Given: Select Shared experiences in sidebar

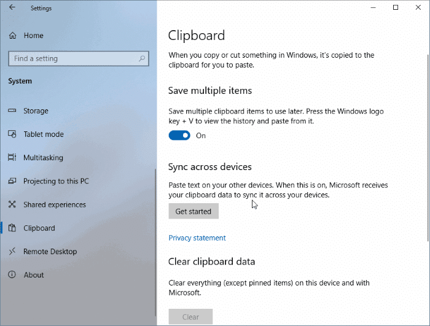Looking at the screenshot, I should (54, 204).
